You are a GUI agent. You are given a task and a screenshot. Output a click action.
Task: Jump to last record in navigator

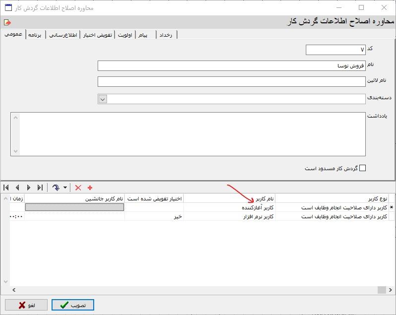click(40, 188)
